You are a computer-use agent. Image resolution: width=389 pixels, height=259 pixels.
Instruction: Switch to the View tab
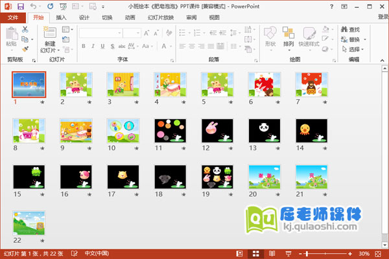click(x=214, y=17)
